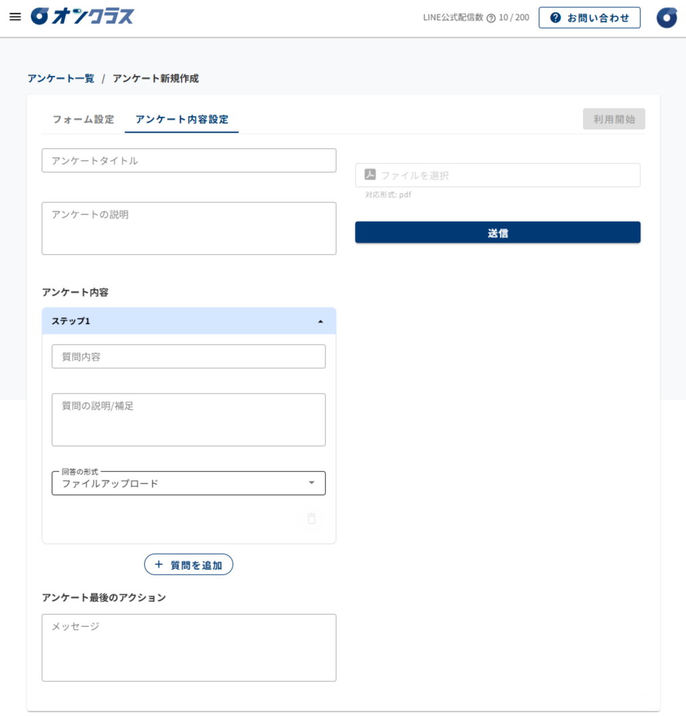Screen dimensions: 686x716
Task: Open the user profile avatar
Action: tap(667, 18)
